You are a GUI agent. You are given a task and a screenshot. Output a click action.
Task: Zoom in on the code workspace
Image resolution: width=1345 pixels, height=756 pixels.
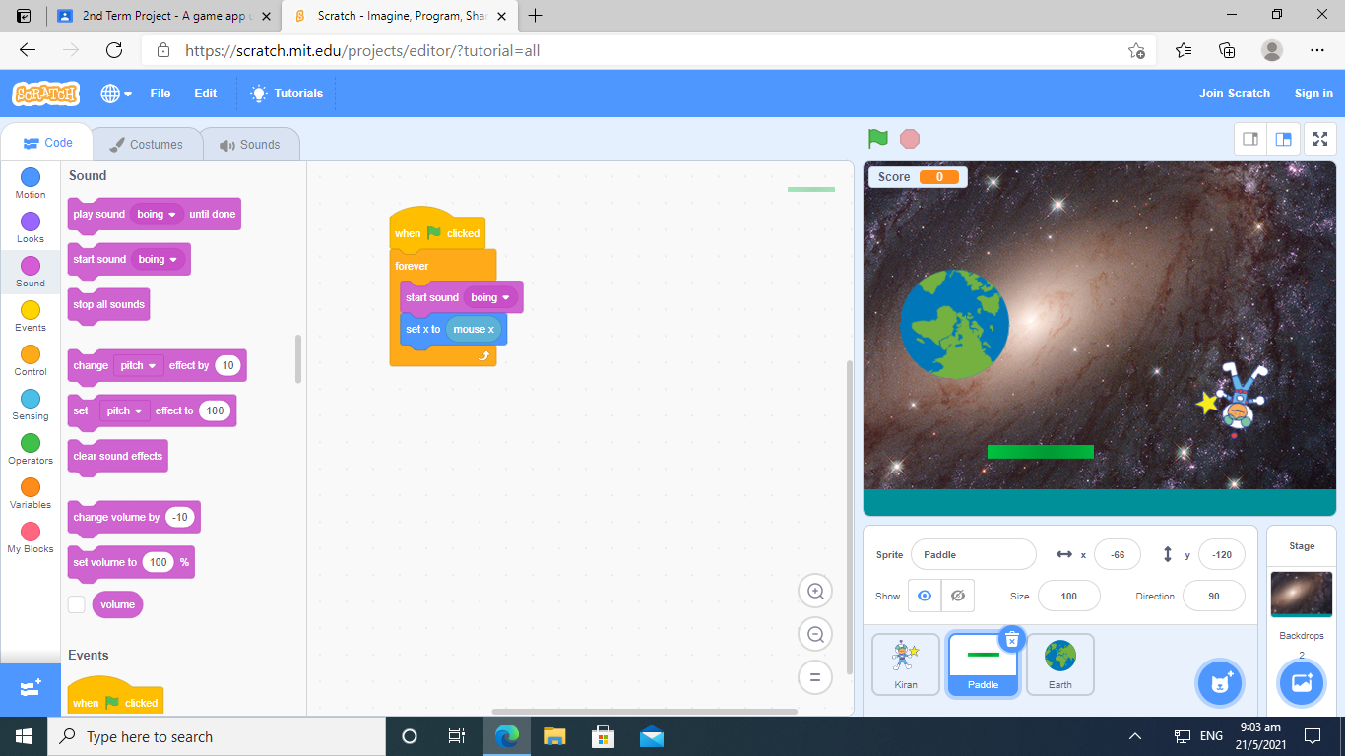point(815,591)
